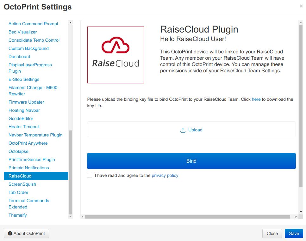306x241 pixels.
Task: Save the settings with Save button
Action: click(x=294, y=233)
